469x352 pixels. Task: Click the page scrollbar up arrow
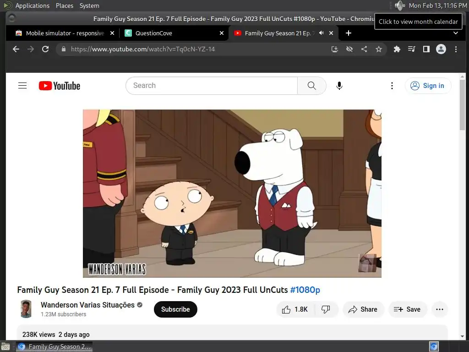463,77
